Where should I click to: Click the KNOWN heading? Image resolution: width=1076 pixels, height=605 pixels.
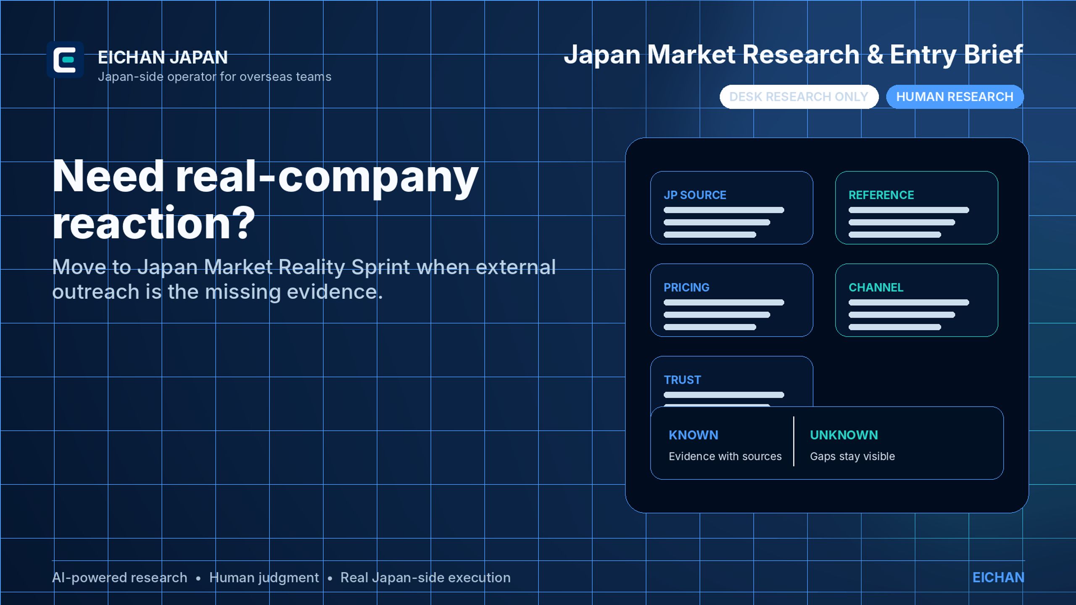(x=694, y=435)
